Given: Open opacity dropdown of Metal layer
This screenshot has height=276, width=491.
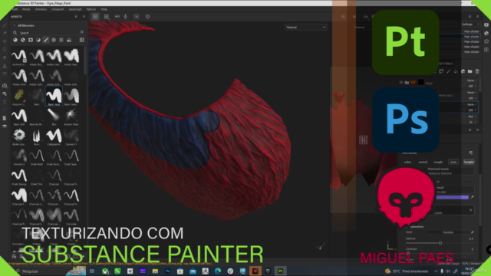Looking at the screenshot, I should (x=472, y=86).
